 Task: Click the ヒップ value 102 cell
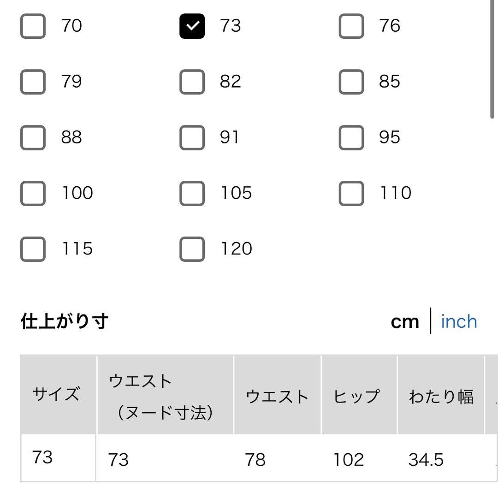click(x=349, y=459)
